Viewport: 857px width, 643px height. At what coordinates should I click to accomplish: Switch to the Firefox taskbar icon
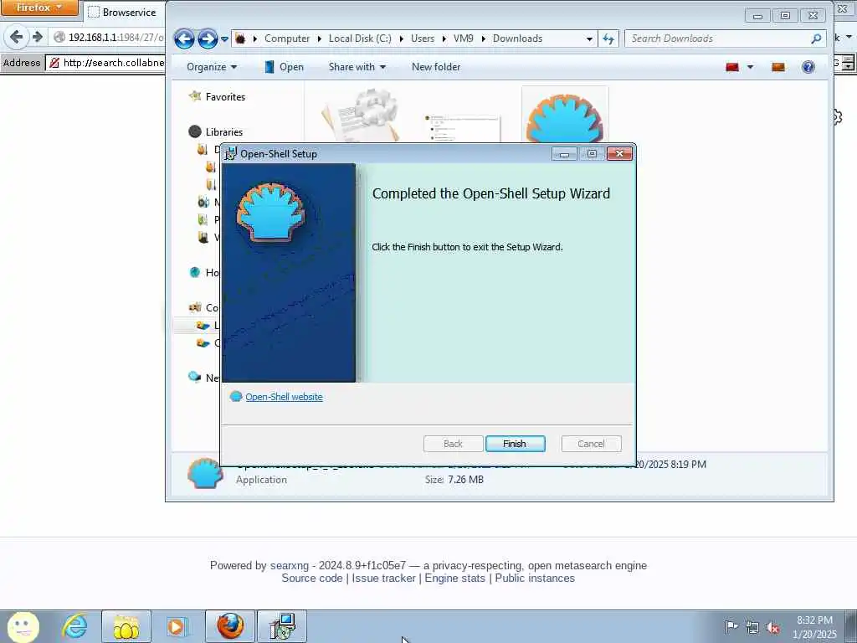click(230, 626)
